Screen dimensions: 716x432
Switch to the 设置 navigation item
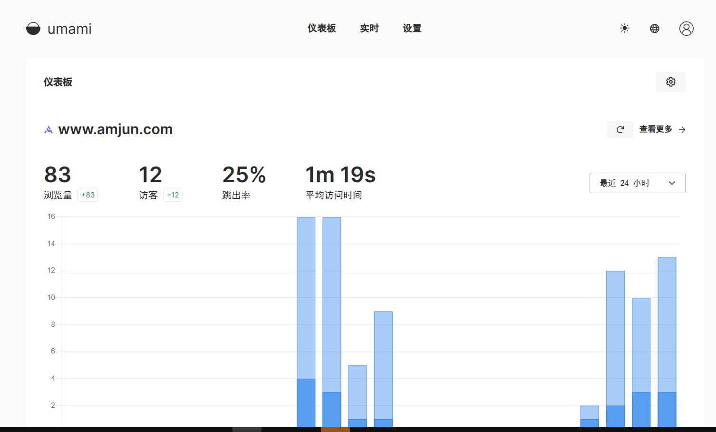pyautogui.click(x=411, y=29)
